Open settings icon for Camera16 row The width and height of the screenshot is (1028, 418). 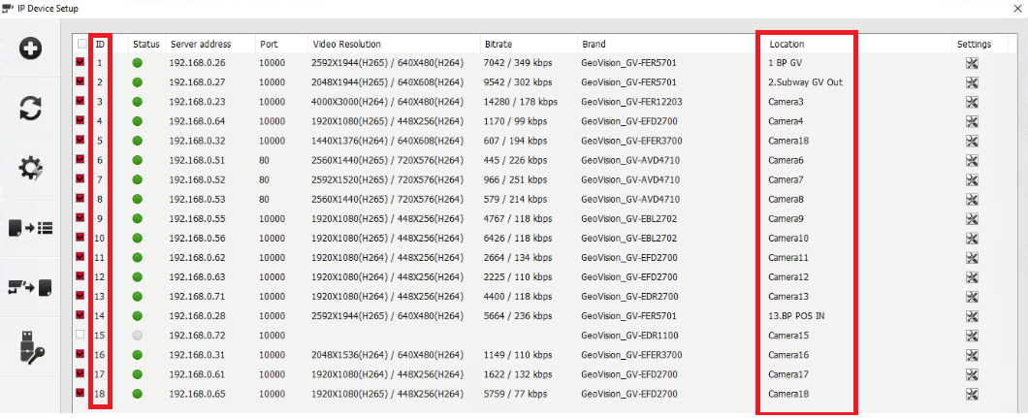[972, 355]
